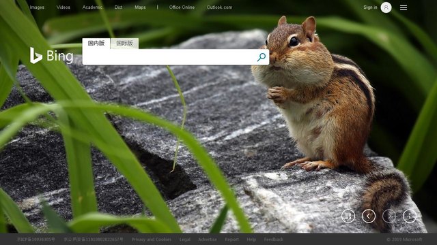Open the Privacy and Cookies footer link
This screenshot has height=245, width=437.
[x=152, y=239]
